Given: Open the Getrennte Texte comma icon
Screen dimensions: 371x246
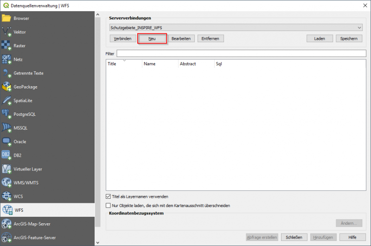Looking at the screenshot, I should pyautogui.click(x=6, y=73).
